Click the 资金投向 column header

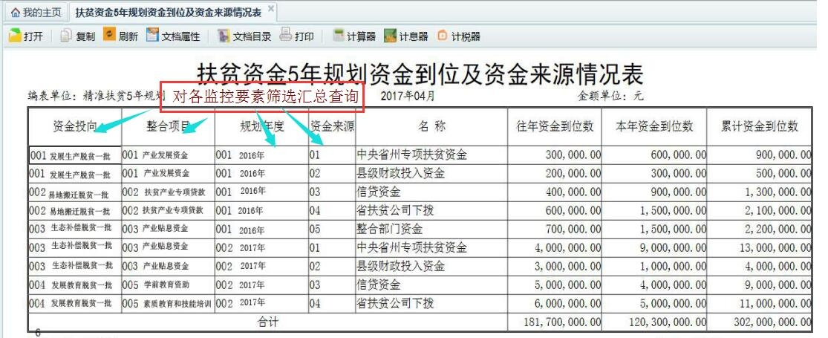(75, 126)
